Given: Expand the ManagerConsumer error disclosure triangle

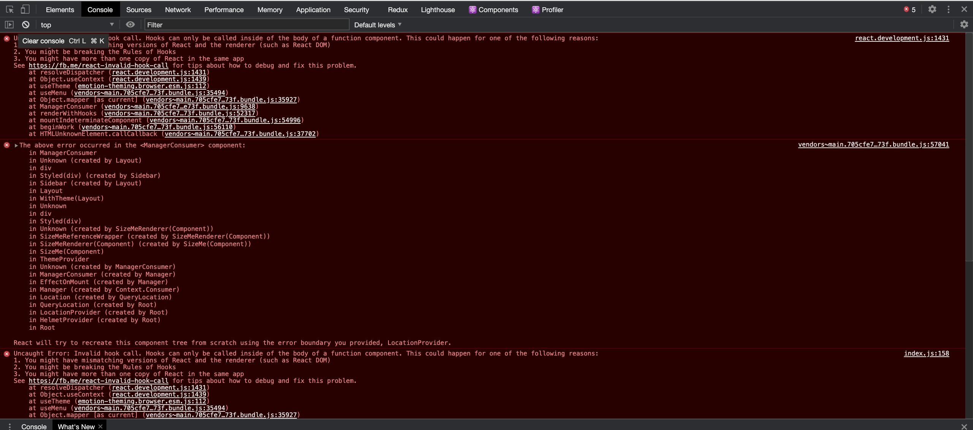Looking at the screenshot, I should [x=16, y=145].
